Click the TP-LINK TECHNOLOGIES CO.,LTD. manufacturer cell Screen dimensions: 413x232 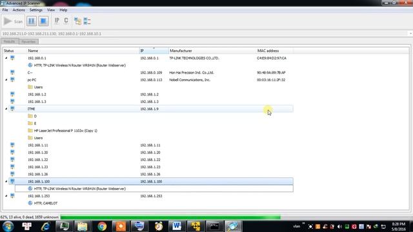pyautogui.click(x=194, y=58)
